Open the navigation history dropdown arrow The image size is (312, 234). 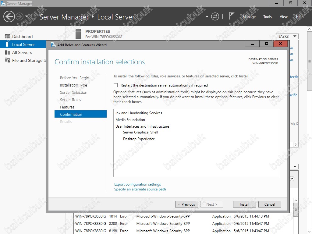(x=27, y=16)
